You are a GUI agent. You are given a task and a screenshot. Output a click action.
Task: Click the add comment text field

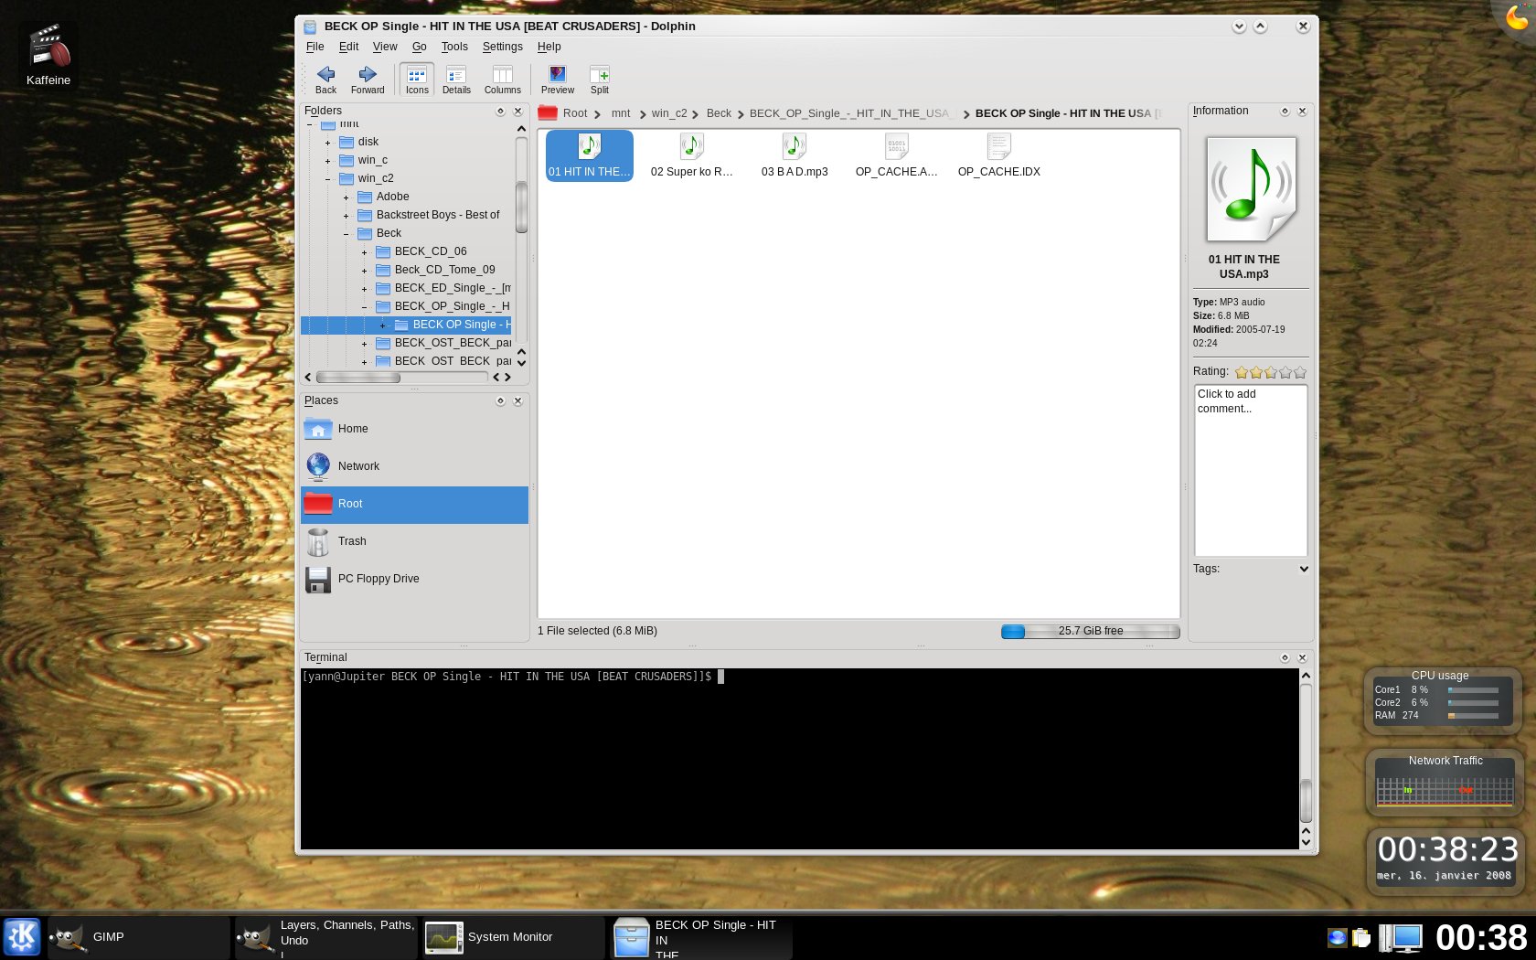click(1250, 470)
